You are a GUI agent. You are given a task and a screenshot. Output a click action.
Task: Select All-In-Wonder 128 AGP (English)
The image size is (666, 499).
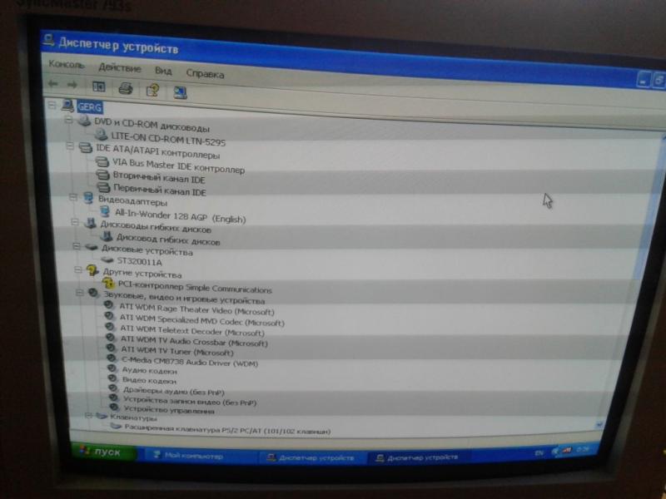click(x=181, y=216)
